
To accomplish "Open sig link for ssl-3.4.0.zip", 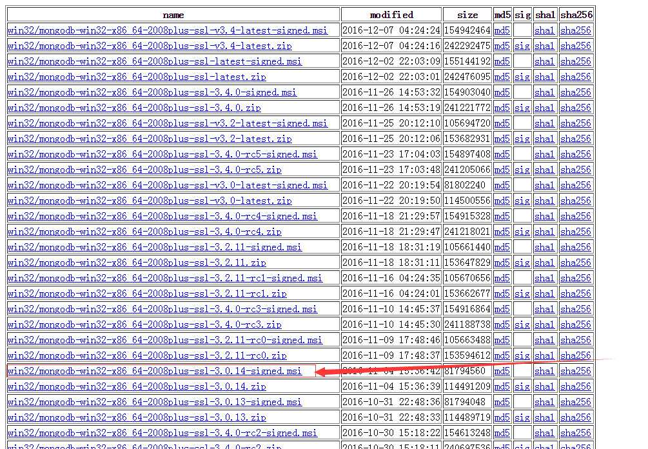I will (x=522, y=108).
